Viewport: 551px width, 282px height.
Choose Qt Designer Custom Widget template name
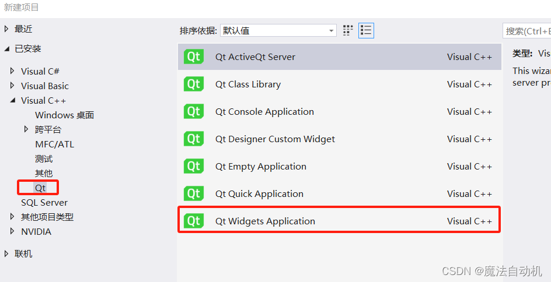(x=275, y=139)
